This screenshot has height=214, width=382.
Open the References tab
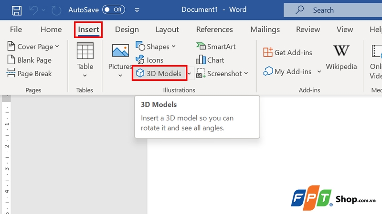tap(214, 29)
